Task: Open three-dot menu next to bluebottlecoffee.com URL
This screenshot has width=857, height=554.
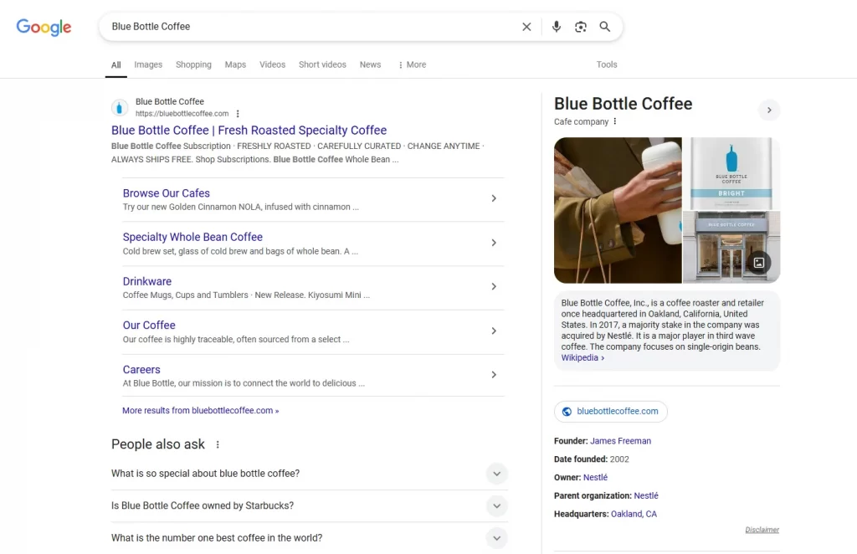Action: [x=238, y=114]
